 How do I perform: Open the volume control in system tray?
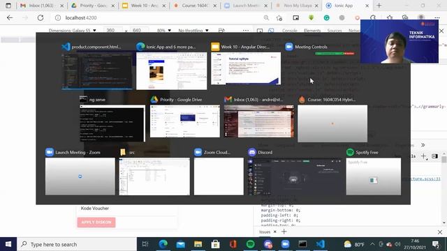click(x=397, y=244)
